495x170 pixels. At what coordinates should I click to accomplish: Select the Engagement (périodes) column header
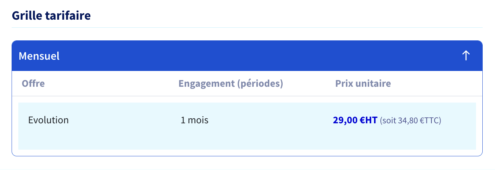click(x=231, y=84)
